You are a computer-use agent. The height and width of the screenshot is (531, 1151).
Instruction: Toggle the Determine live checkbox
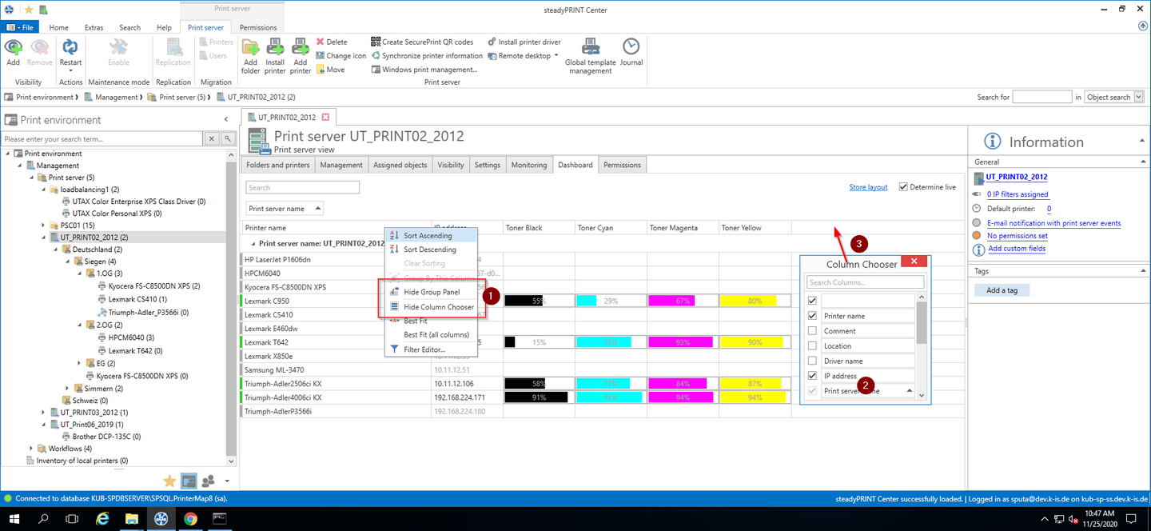coord(903,187)
